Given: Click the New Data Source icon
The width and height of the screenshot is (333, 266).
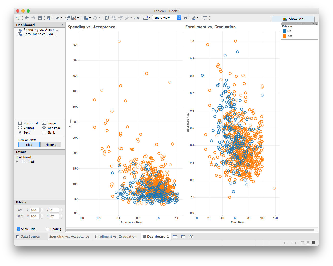Looking at the screenshot, I should (x=49, y=18).
